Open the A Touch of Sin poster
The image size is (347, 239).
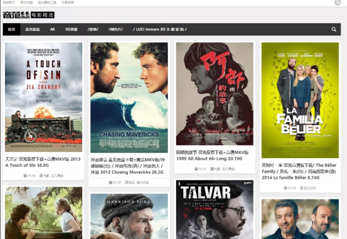point(43,97)
